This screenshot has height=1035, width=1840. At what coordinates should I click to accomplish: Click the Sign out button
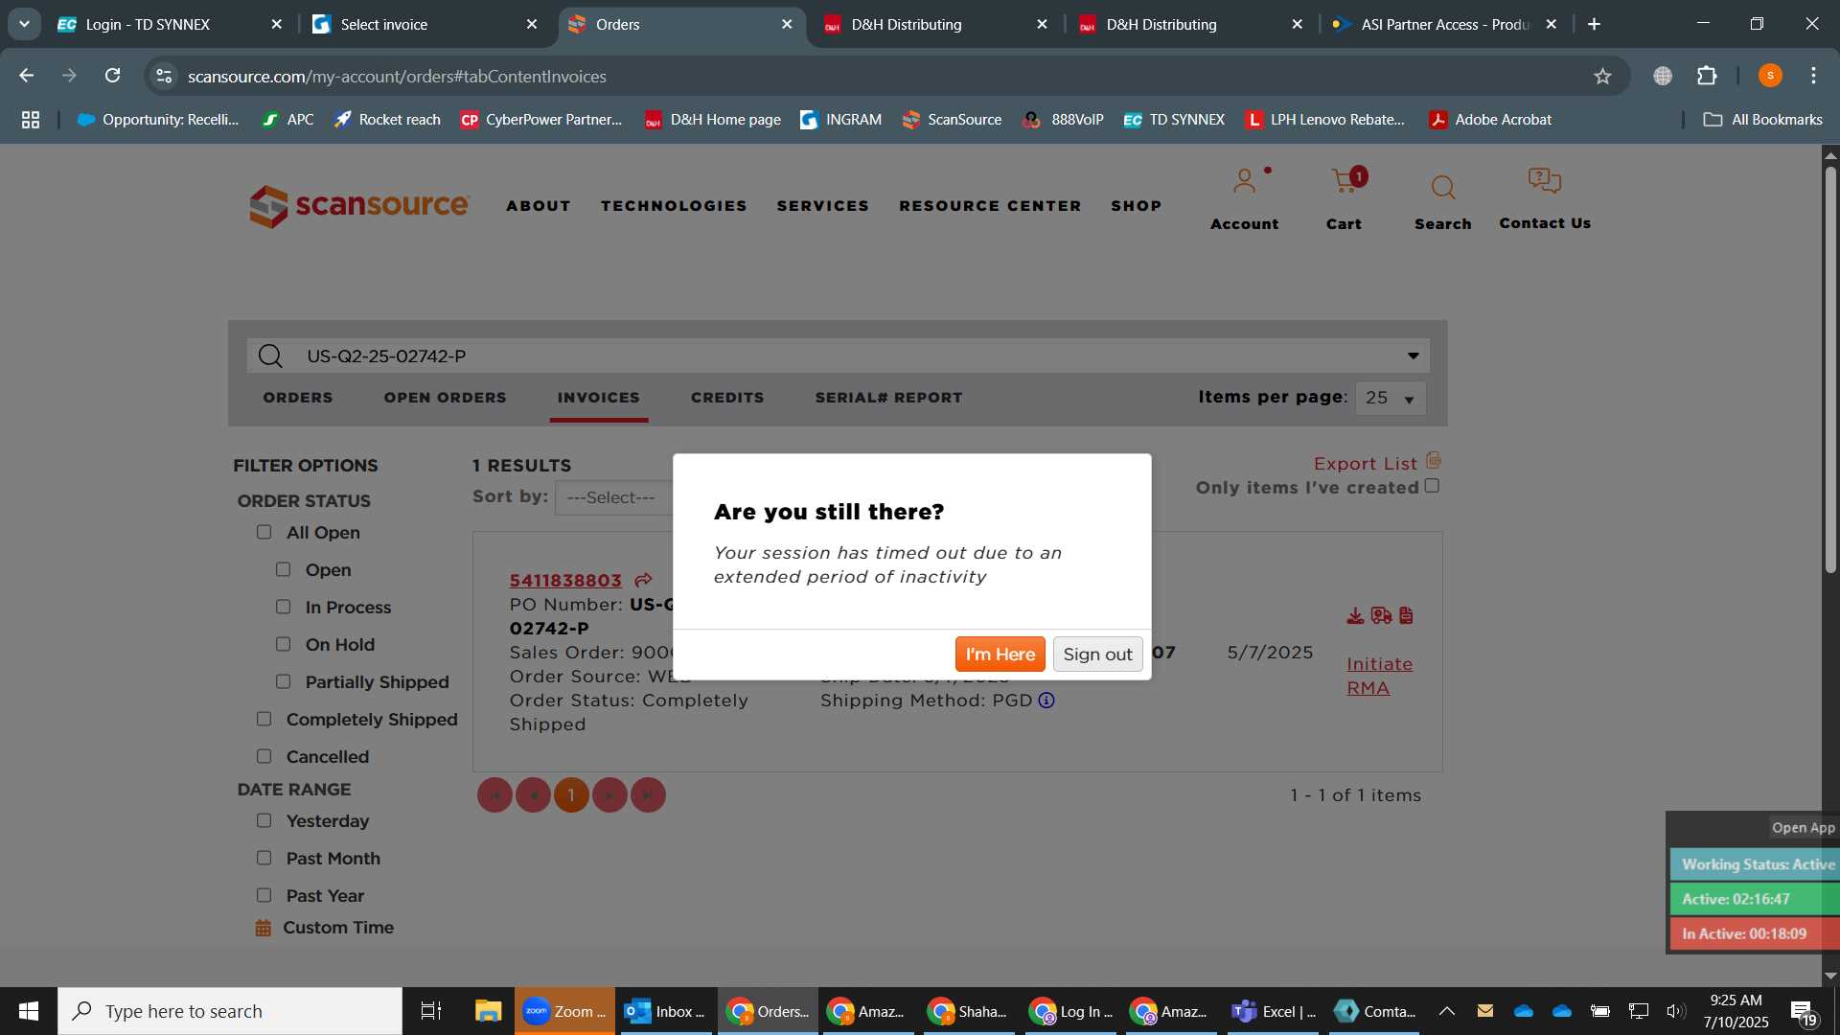1097,654
